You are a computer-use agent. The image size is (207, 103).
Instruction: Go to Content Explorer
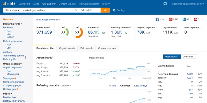(68, 4)
